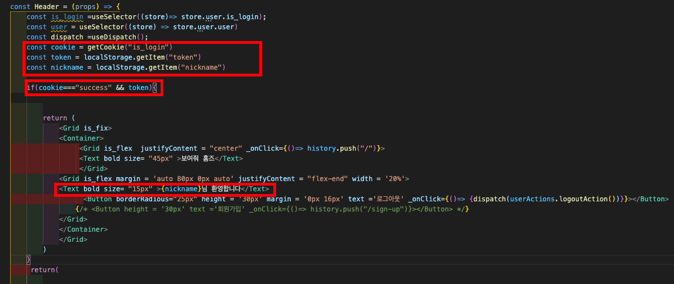
Task: Click the "is_fix" prop on the Grid tag
Action: click(96, 128)
